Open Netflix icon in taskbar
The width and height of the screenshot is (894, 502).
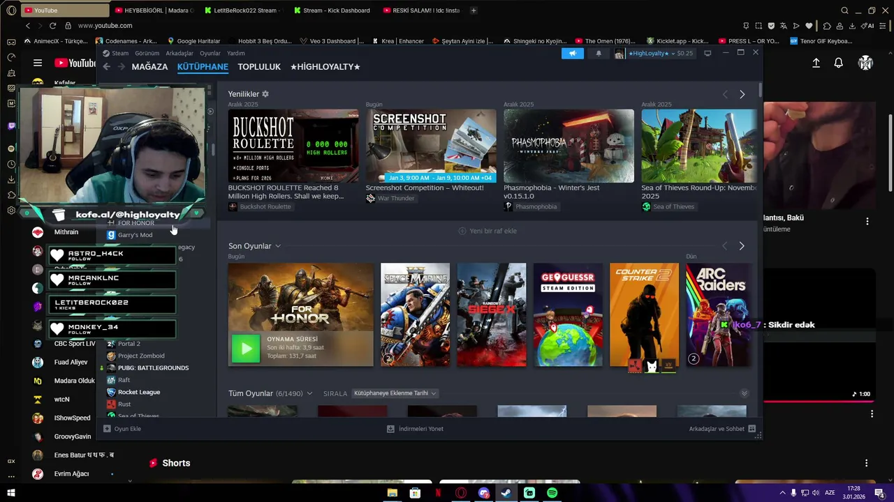438,493
